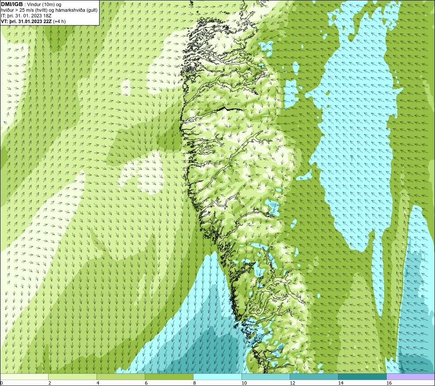Click the legend tick label '2'
Viewport: 435px width, 386px height.
click(50, 383)
